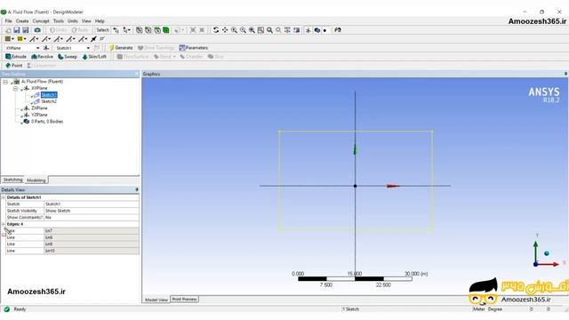Pin the Graphics panel

(565, 74)
